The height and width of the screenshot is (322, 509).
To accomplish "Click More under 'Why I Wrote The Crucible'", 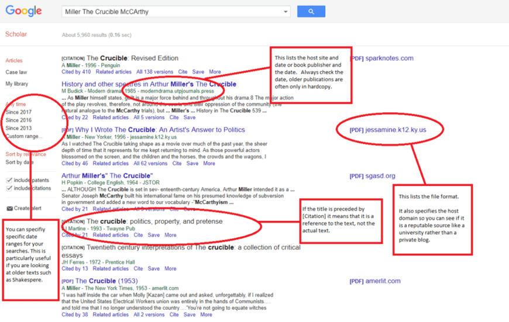I will [x=209, y=164].
